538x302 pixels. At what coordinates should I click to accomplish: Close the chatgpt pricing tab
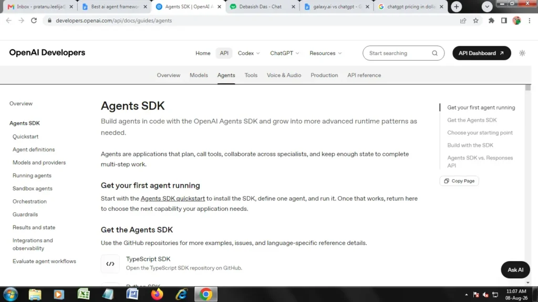tap(441, 6)
